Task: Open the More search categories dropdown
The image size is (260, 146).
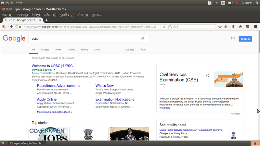Action: pyautogui.click(x=97, y=50)
